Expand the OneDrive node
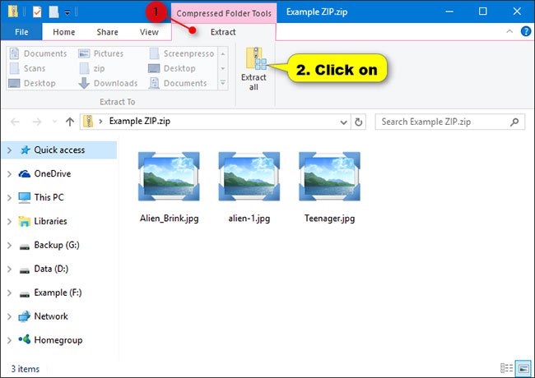The height and width of the screenshot is (378, 535). coord(10,174)
